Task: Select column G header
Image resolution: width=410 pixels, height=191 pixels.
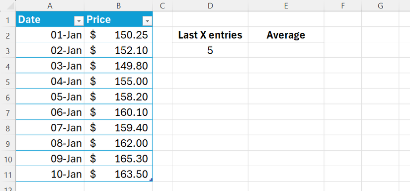Action: click(x=380, y=5)
